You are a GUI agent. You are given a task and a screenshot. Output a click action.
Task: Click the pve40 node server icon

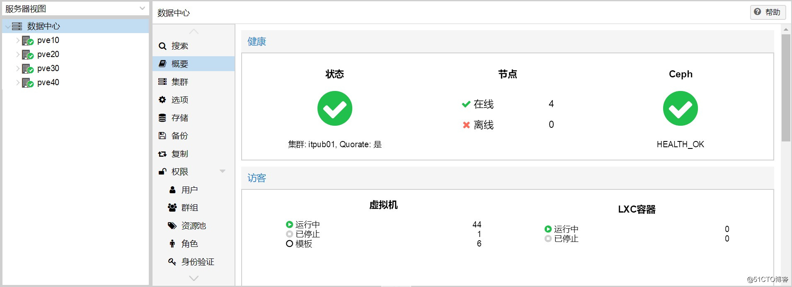tap(27, 83)
